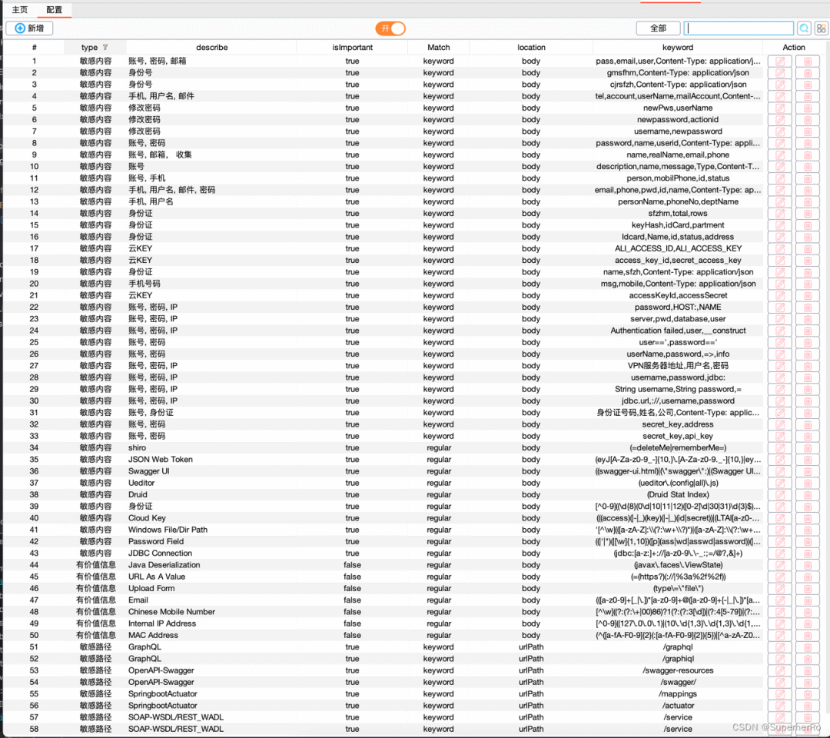Viewport: 830px width, 738px height.
Task: Sort by the isImportant column header
Action: [353, 47]
